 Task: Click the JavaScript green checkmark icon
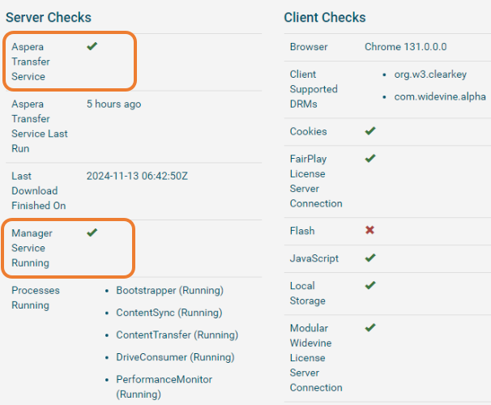coord(370,258)
